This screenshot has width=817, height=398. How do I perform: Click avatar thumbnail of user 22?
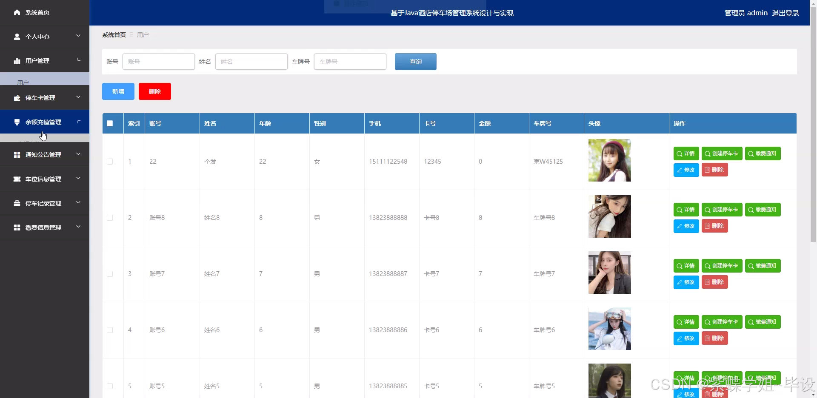(x=609, y=160)
